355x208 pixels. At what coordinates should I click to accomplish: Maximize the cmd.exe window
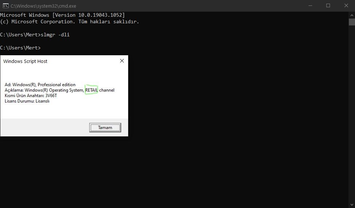(x=328, y=6)
